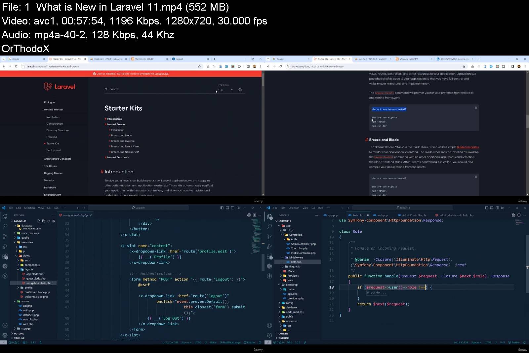Screen dimensions: 529x353
Task: Expand TIMELINE section in bottom-right VS Code
Action: [283, 338]
